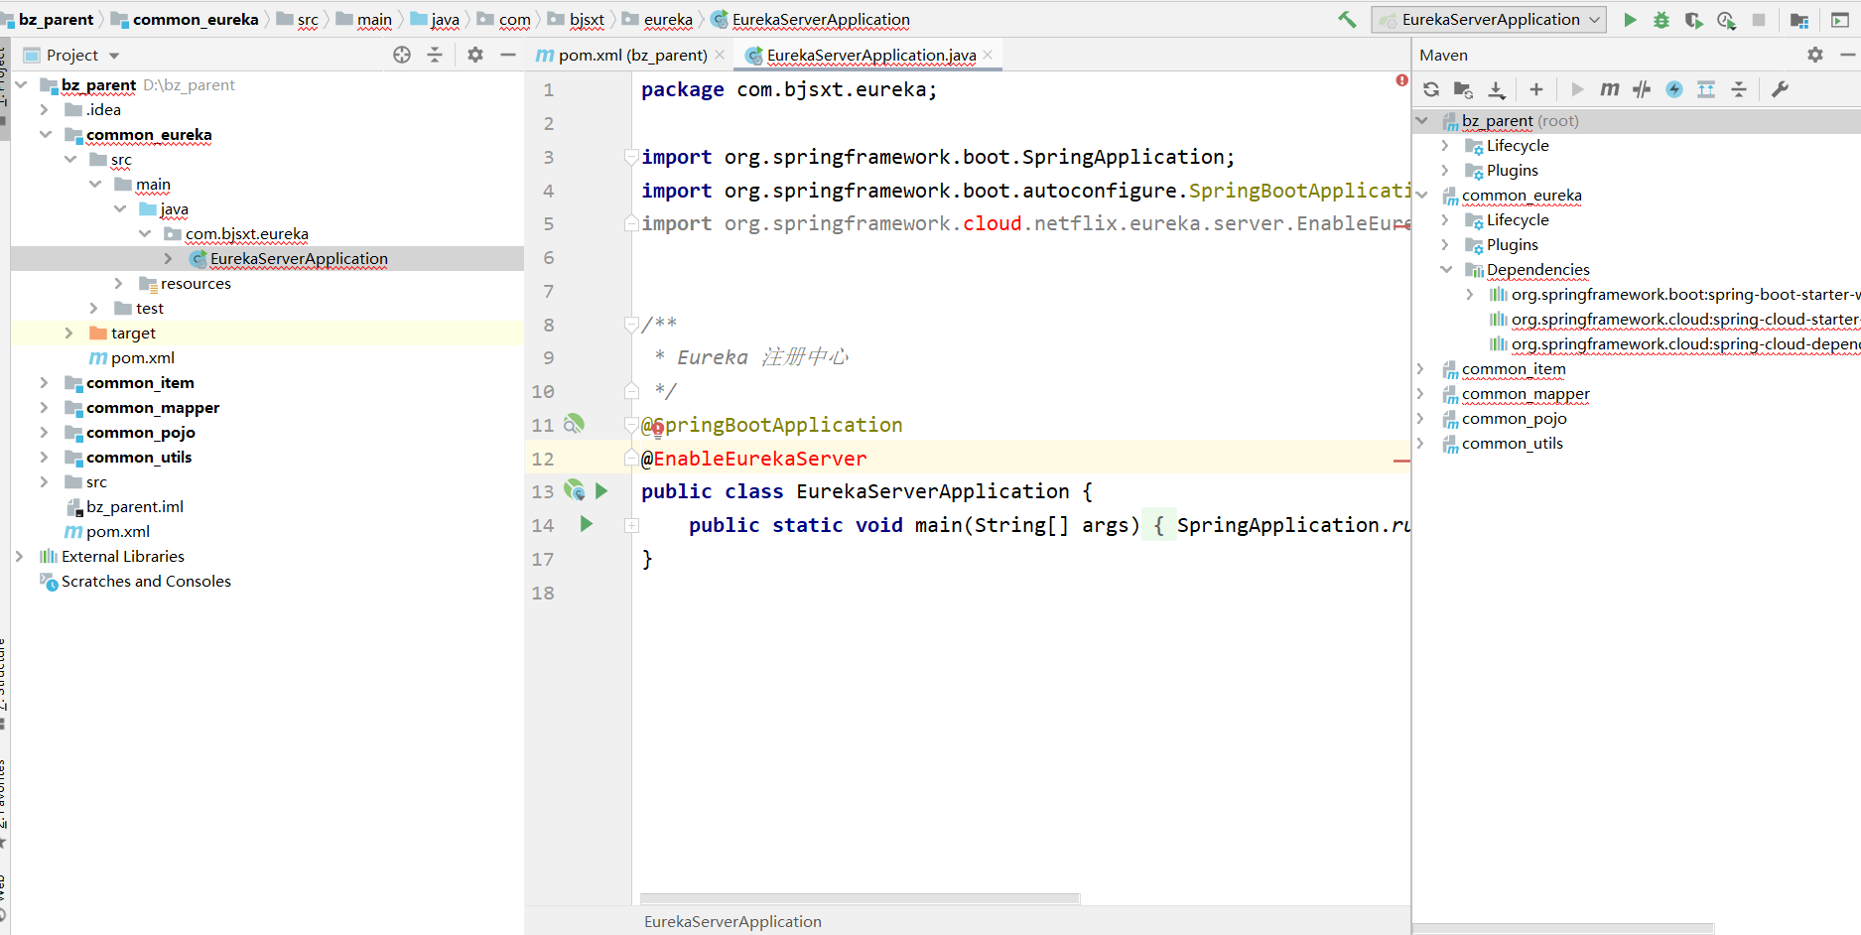Collapse the Dependencies node in Maven
1861x935 pixels.
pyautogui.click(x=1446, y=269)
